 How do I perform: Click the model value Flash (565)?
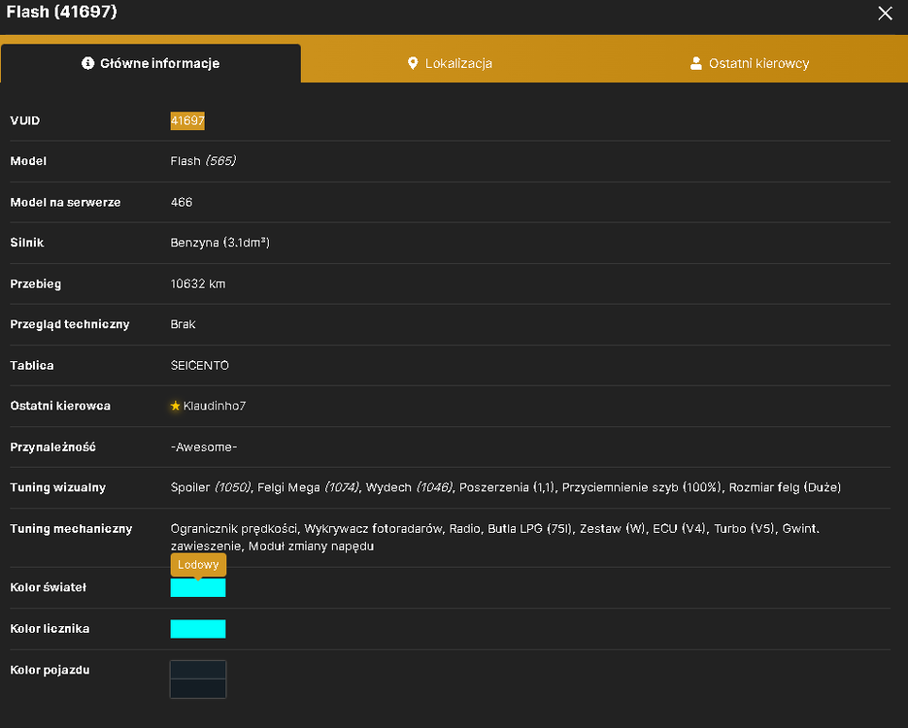pyautogui.click(x=203, y=161)
